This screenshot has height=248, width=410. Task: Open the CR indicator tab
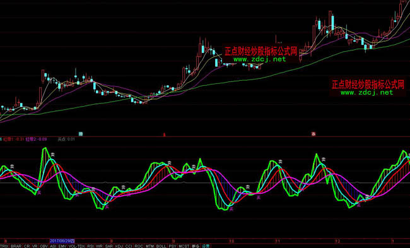coord(26,246)
